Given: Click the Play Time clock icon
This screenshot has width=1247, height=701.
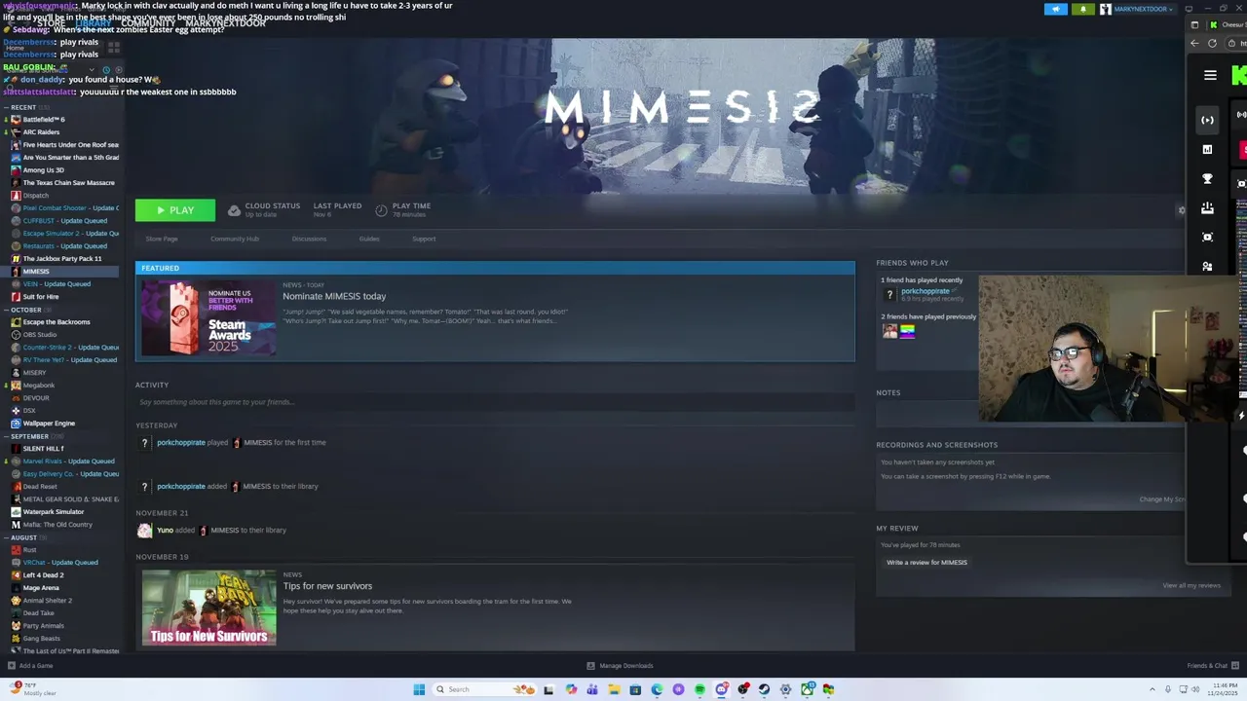Looking at the screenshot, I should pos(381,210).
